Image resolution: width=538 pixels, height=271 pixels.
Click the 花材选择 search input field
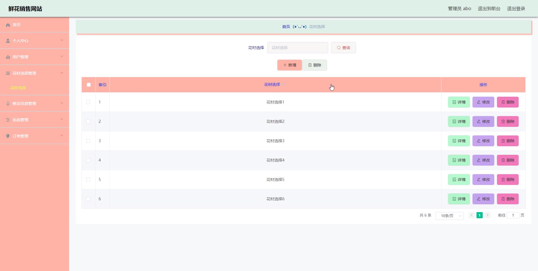click(x=298, y=48)
